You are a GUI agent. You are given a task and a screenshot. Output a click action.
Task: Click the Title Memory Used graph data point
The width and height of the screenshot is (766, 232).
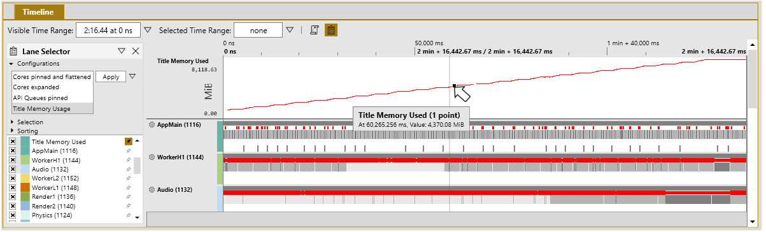pos(454,85)
